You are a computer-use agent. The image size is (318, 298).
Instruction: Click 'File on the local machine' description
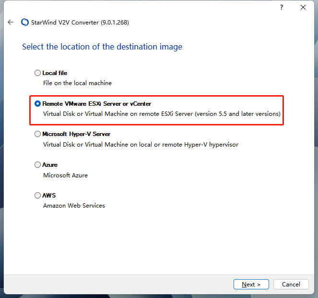click(x=77, y=83)
